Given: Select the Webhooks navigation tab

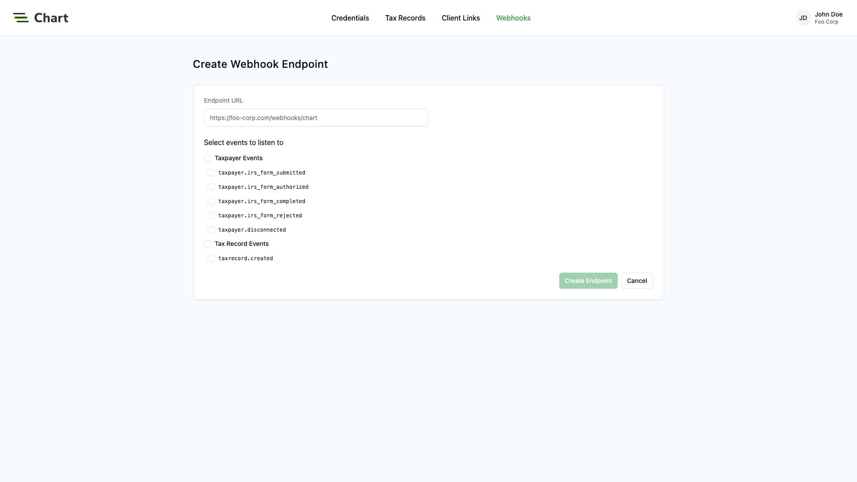Looking at the screenshot, I should pos(513,18).
